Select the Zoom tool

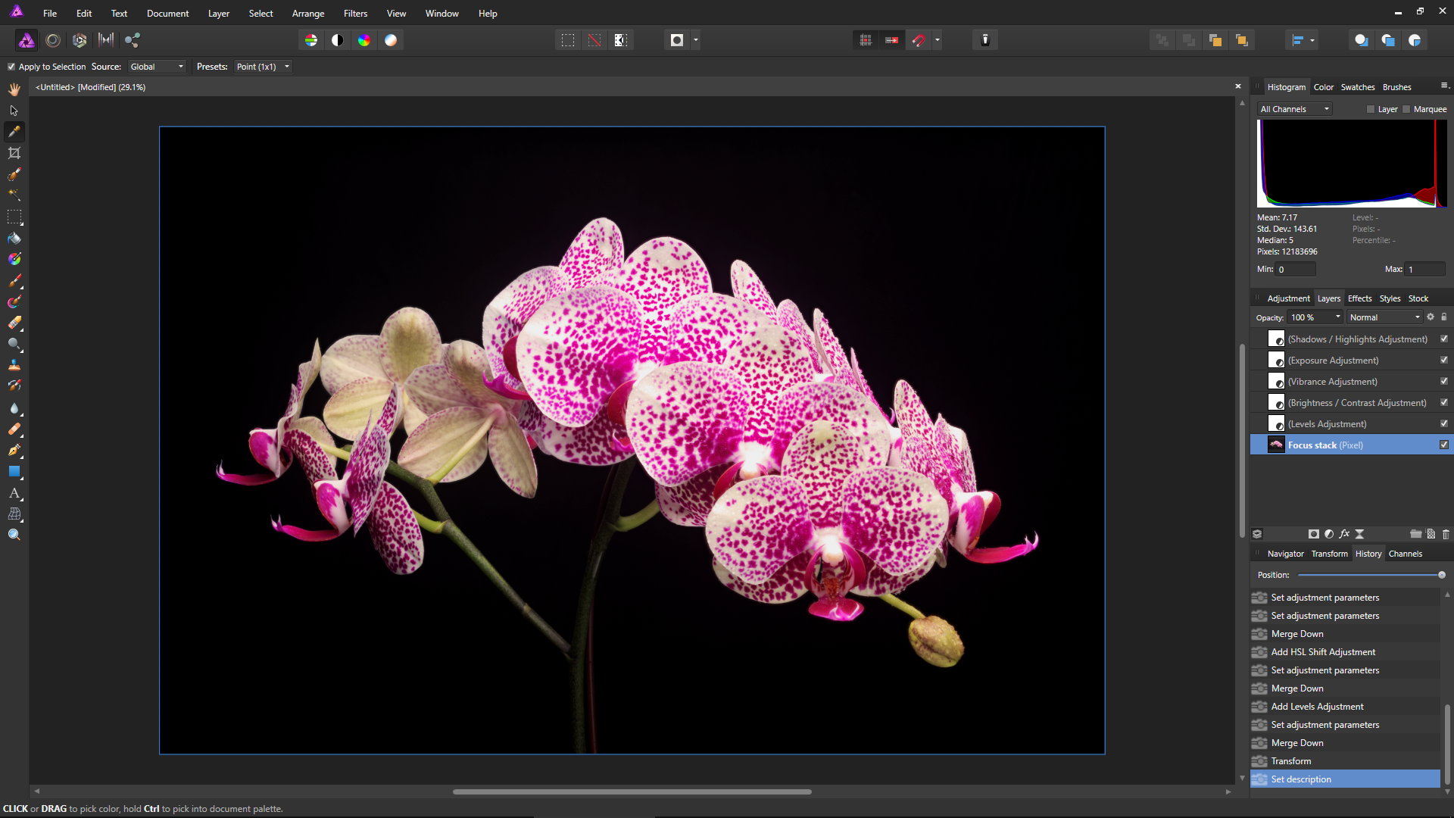tap(14, 535)
